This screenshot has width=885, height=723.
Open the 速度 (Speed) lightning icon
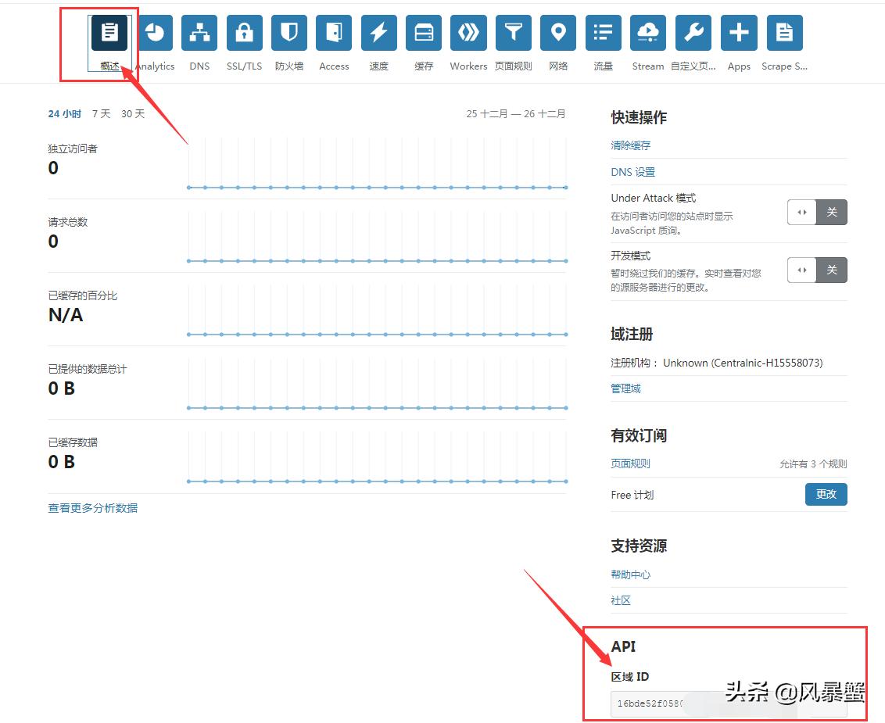click(378, 32)
